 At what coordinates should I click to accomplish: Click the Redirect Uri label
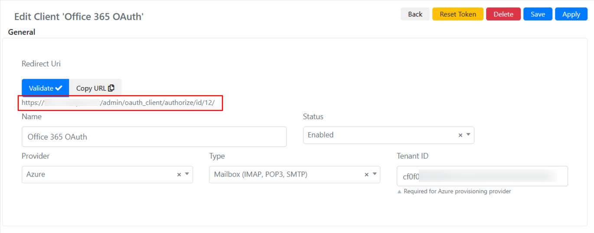click(41, 64)
